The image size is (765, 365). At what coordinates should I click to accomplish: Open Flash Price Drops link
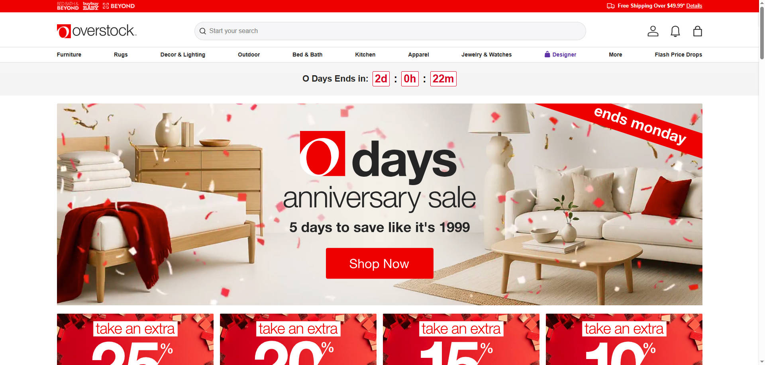[x=678, y=55]
